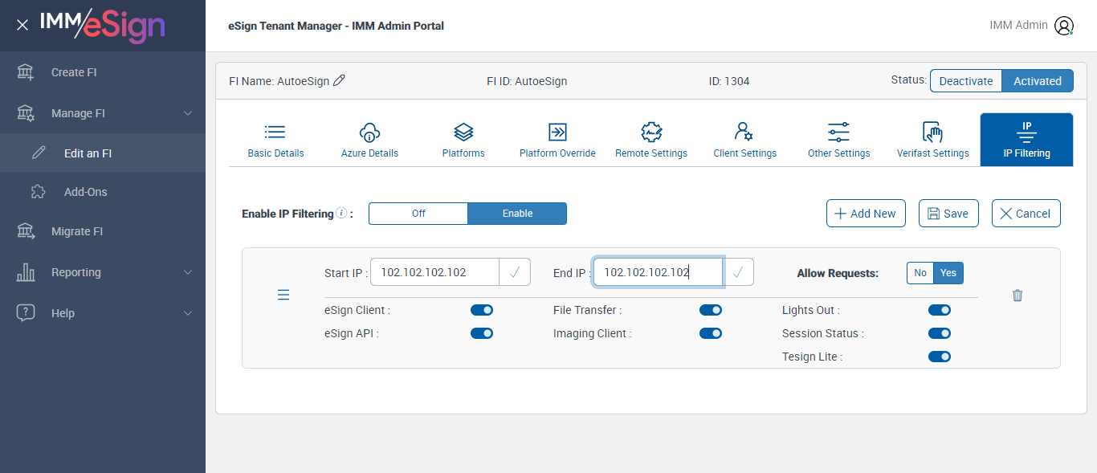Disable the File Transfer switch
This screenshot has height=473, width=1097.
(x=711, y=310)
